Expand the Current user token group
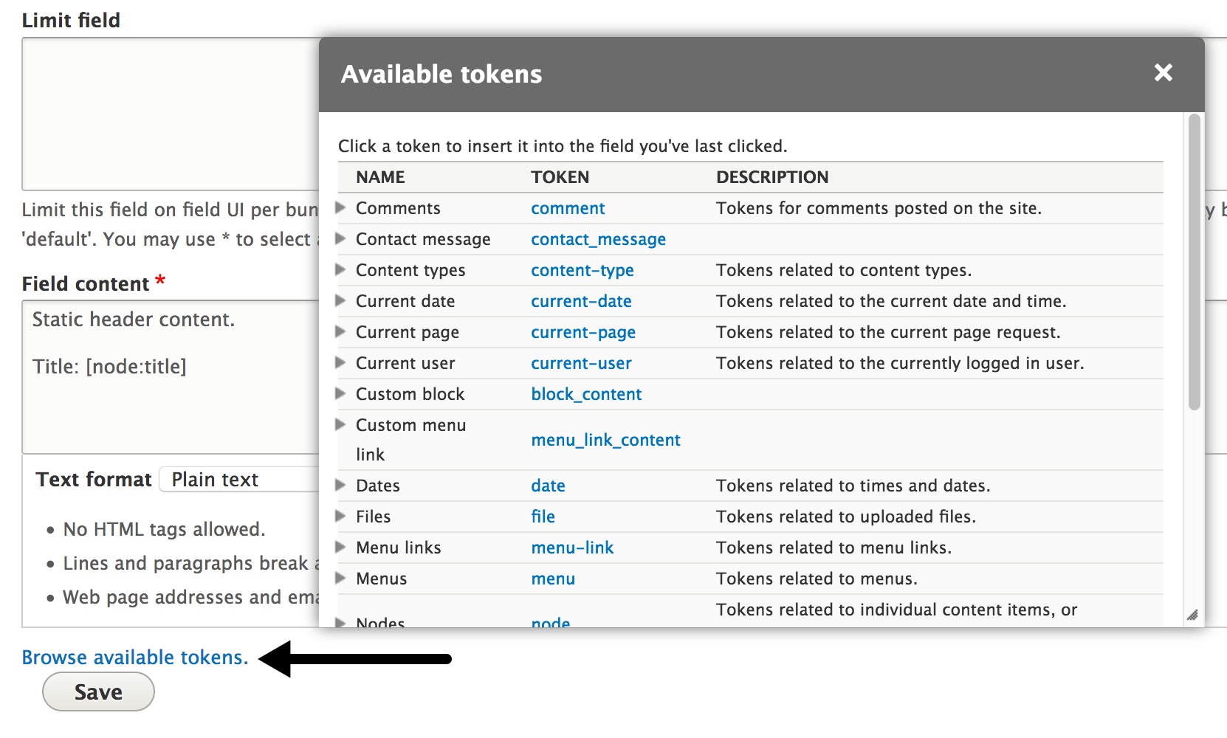This screenshot has width=1227, height=738. pos(340,362)
